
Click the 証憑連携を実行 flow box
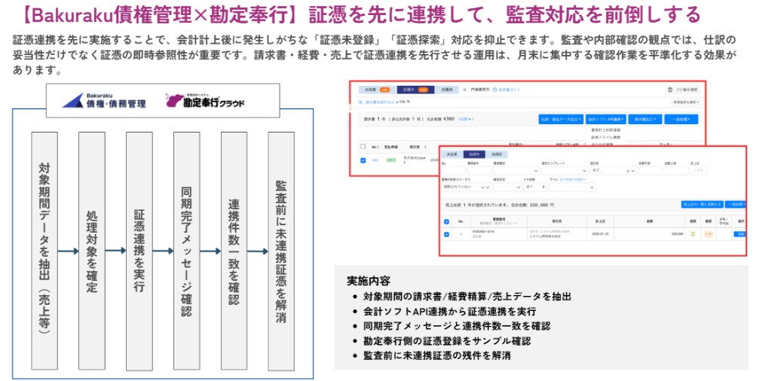coord(139,251)
